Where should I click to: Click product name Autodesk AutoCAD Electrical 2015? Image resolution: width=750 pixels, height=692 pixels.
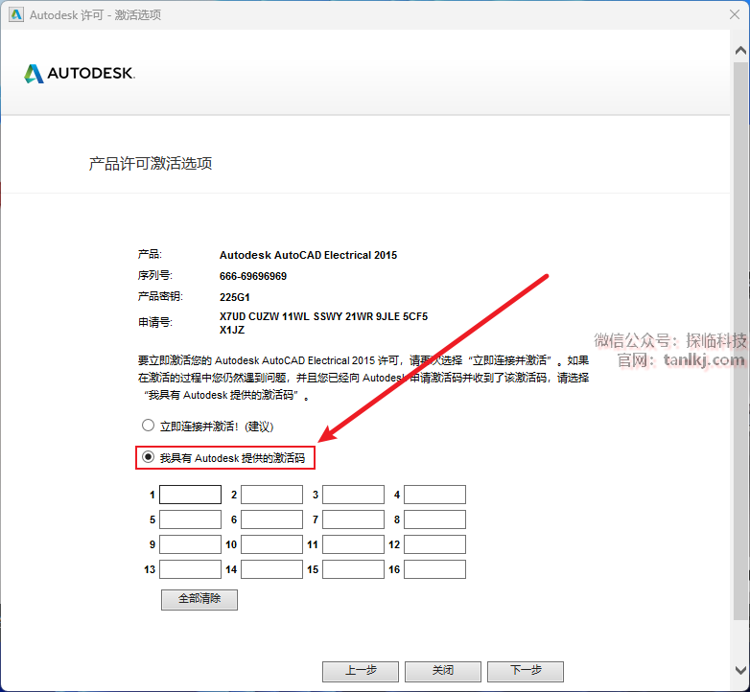point(308,255)
